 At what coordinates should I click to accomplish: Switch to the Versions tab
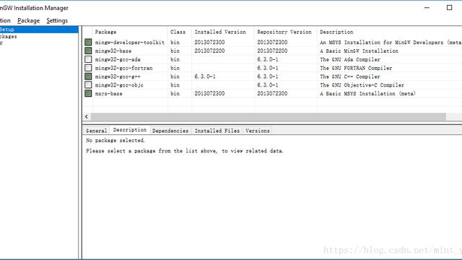coord(258,131)
